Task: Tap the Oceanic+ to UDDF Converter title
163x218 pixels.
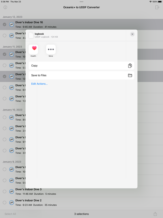Action: coord(81,7)
